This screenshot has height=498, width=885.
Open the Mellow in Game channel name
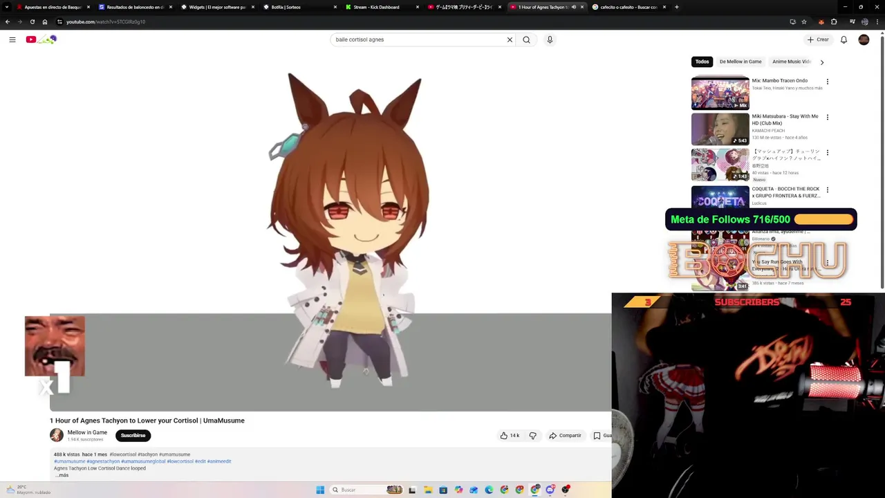(87, 432)
